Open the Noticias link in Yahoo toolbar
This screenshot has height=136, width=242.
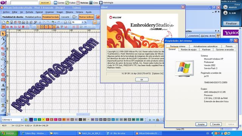tap(82, 3)
